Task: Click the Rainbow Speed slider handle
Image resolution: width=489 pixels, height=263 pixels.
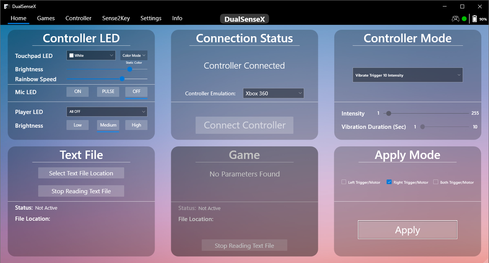Action: [x=122, y=79]
